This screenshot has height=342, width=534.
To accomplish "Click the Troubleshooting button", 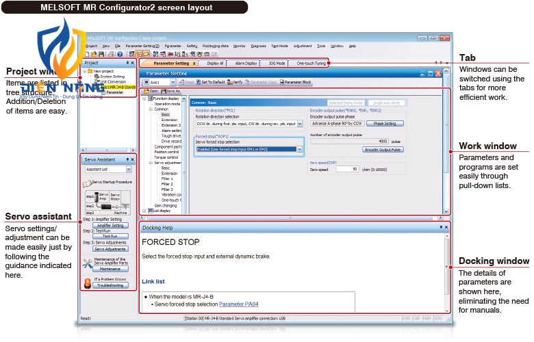I will click(110, 285).
